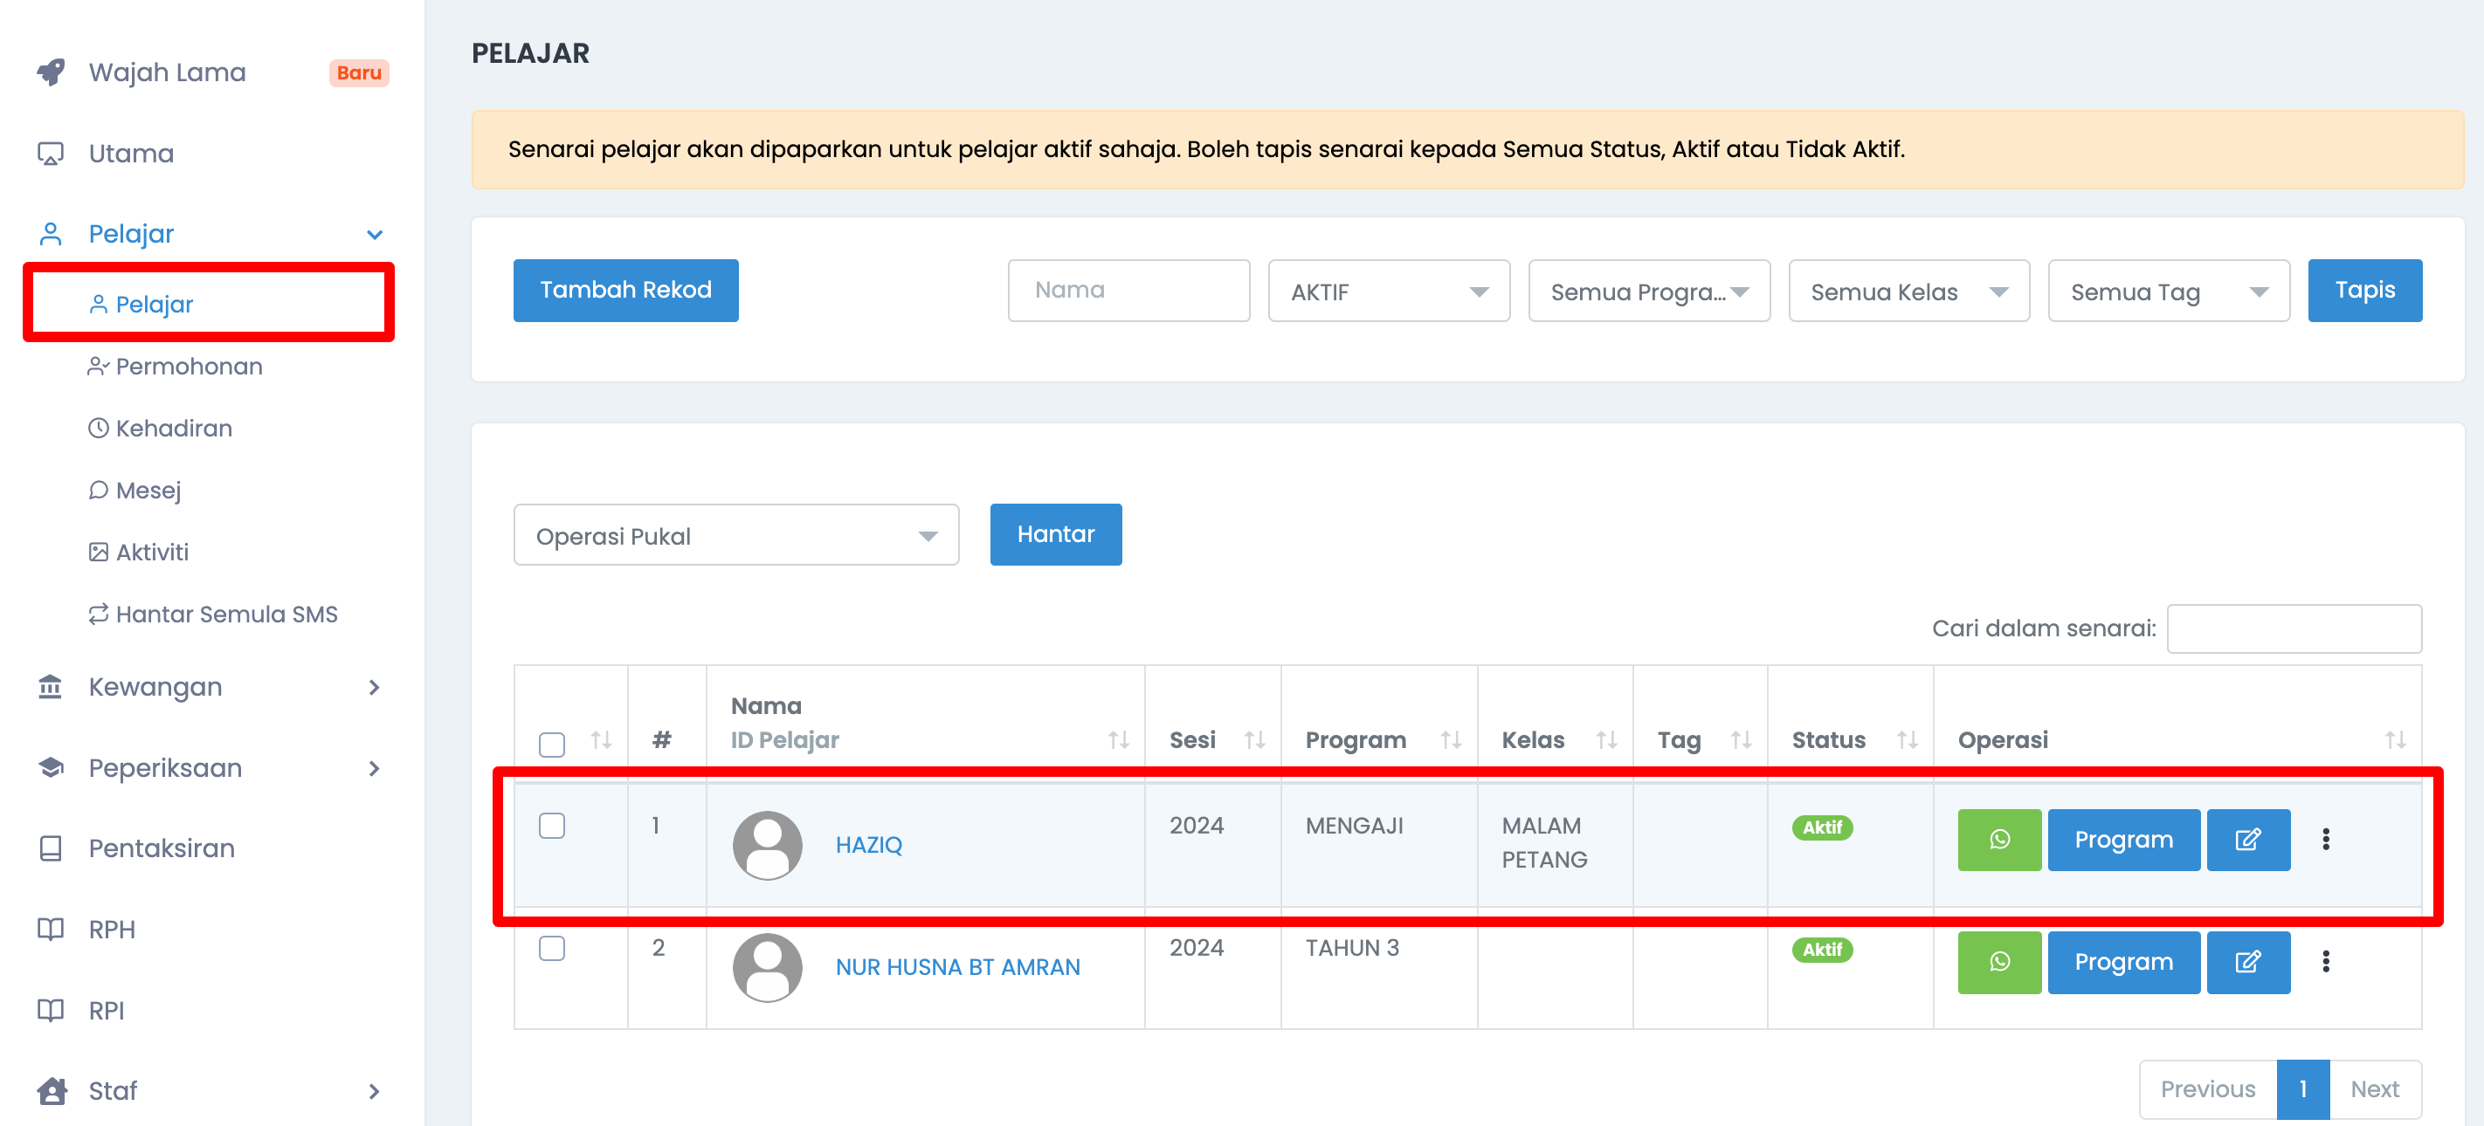Open Aktiviti submenu item

[152, 553]
